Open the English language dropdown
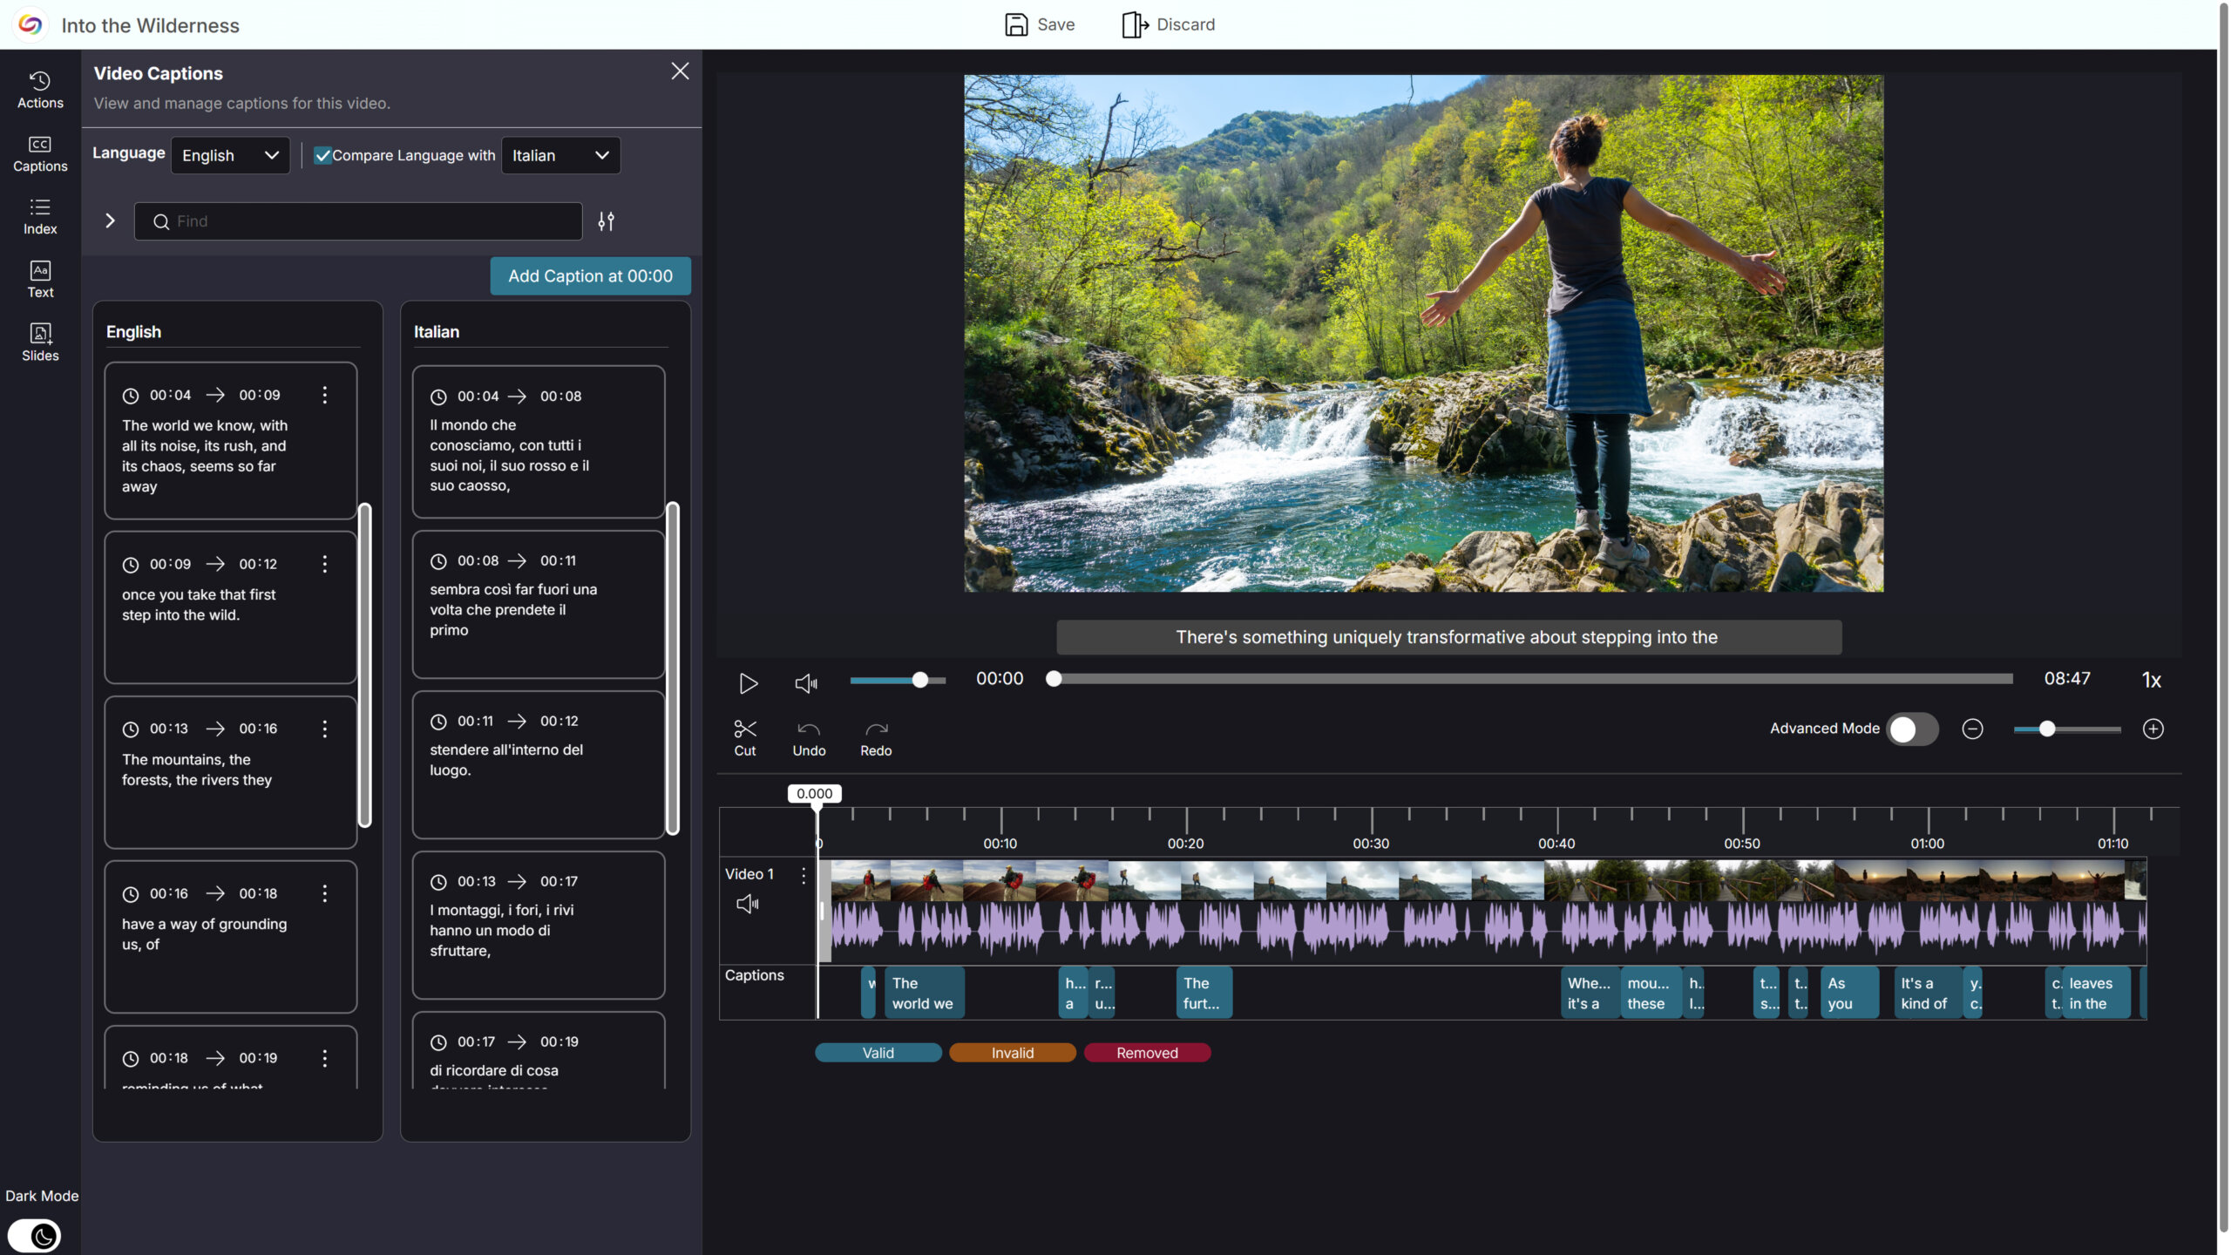Screen dimensions: 2231x1255 click(x=230, y=155)
